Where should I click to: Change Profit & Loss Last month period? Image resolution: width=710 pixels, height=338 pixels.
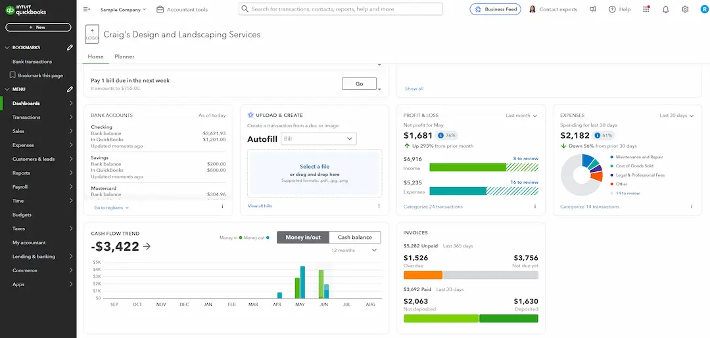[x=521, y=116]
